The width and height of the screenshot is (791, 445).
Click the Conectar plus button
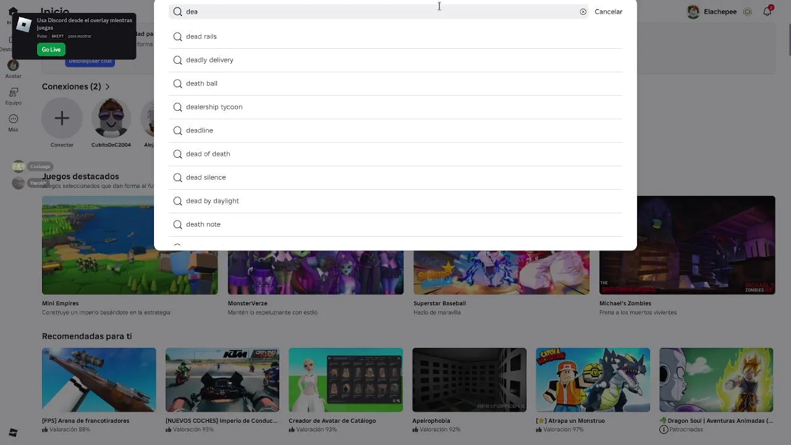pyautogui.click(x=62, y=118)
